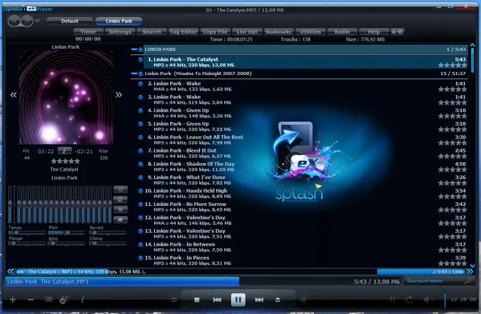Remove track with the minus icon
Screen dimensions: 481x314
click(x=31, y=300)
